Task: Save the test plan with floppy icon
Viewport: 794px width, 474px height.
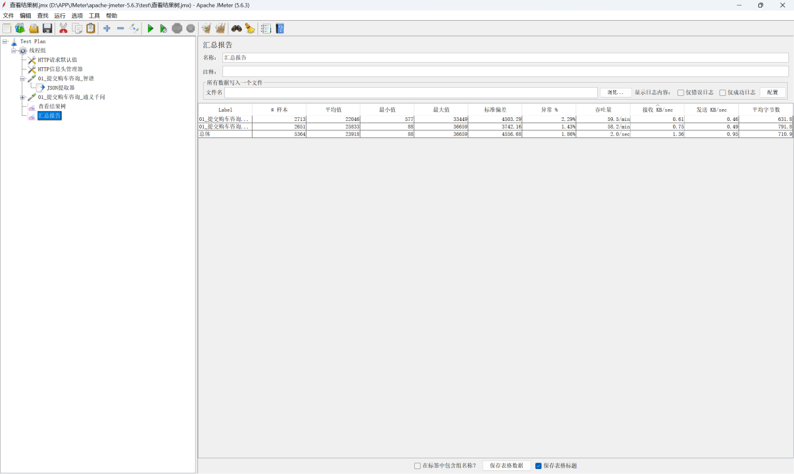Action: click(x=48, y=28)
